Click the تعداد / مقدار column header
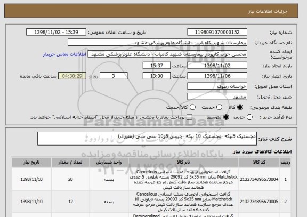This screenshot has width=307, height=217. click(70, 163)
